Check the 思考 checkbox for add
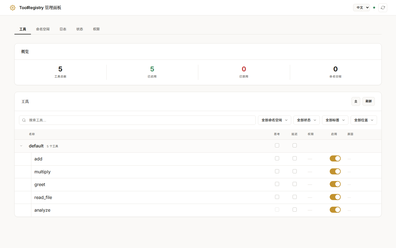 277,158
